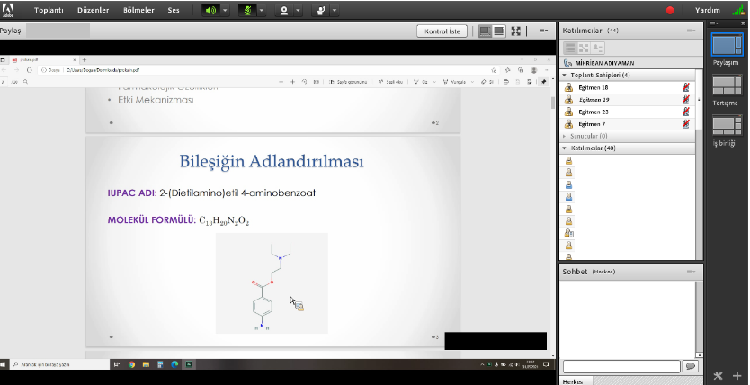
Task: Click the red recording indicator
Action: click(x=670, y=11)
